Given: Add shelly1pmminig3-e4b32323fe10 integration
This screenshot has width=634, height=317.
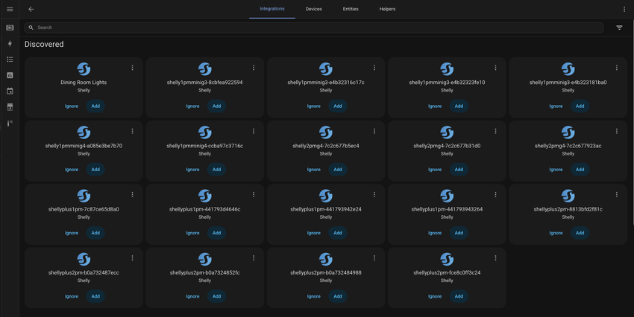Looking at the screenshot, I should 459,106.
